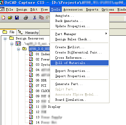Select the 06 DDR schematic page icon
Viewport: 126px width, 125px height.
click(31, 80)
